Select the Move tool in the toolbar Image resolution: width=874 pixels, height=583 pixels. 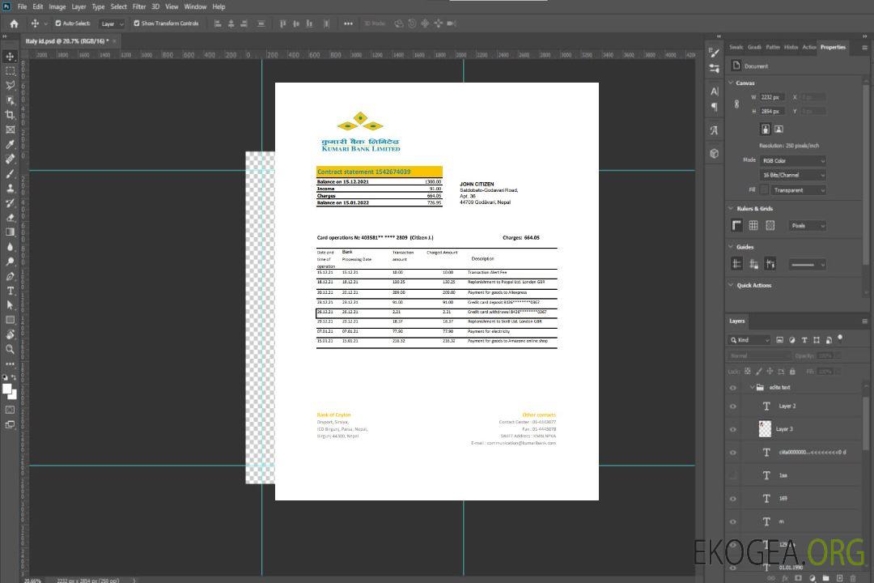tap(10, 57)
